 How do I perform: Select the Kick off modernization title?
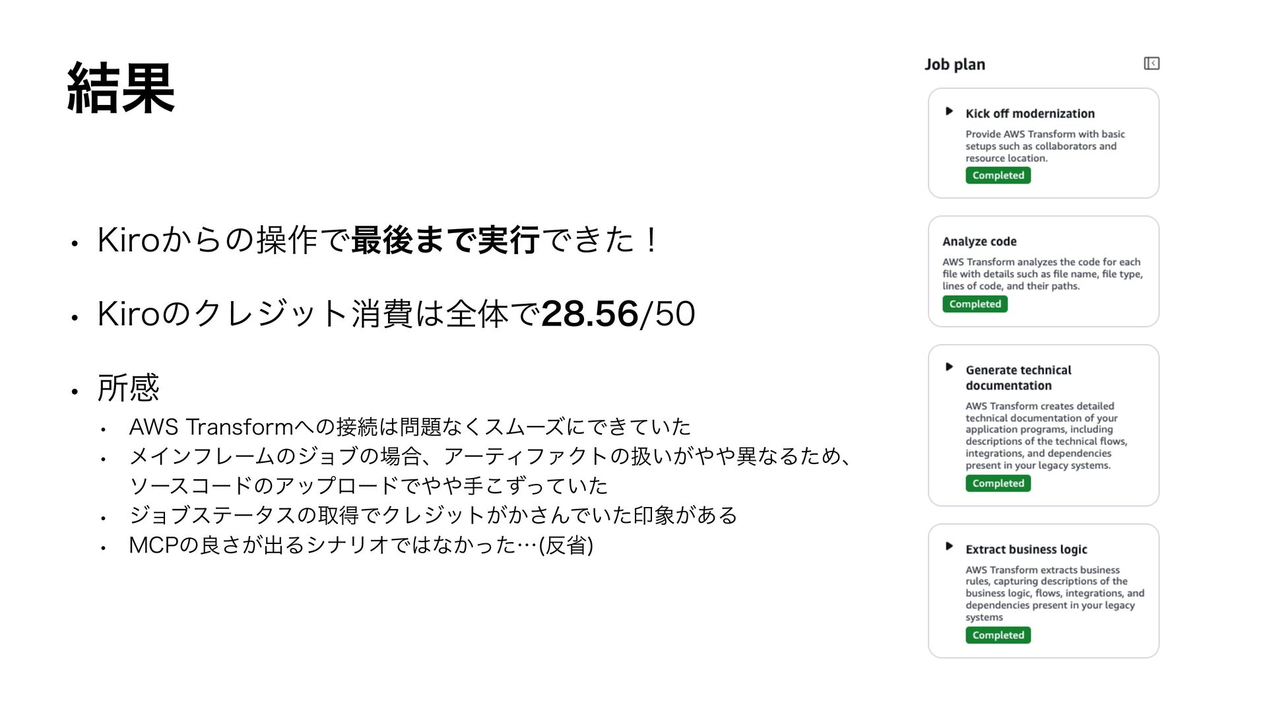click(x=1030, y=114)
